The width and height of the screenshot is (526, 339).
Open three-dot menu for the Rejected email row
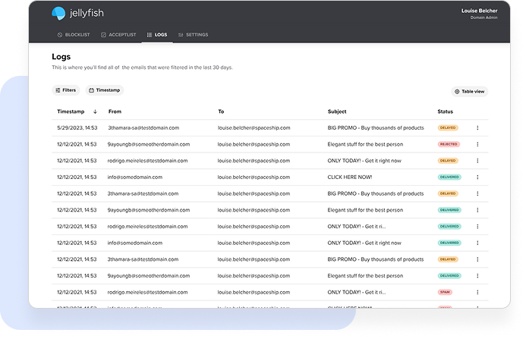(x=477, y=144)
